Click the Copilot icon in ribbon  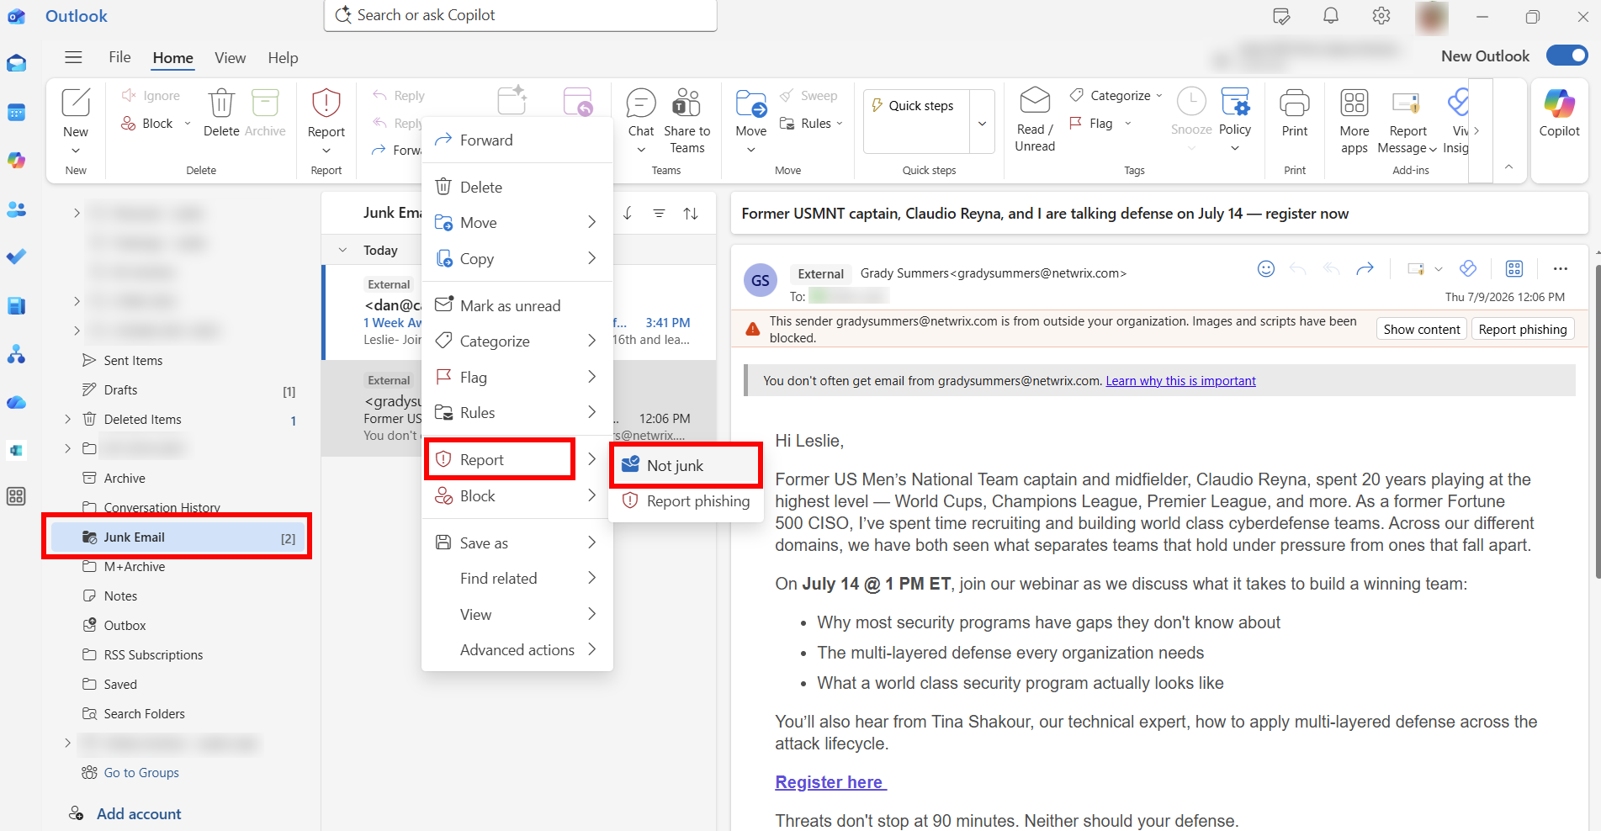[1560, 103]
